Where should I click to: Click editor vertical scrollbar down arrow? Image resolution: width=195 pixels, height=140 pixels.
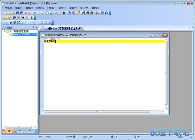[x=166, y=109]
